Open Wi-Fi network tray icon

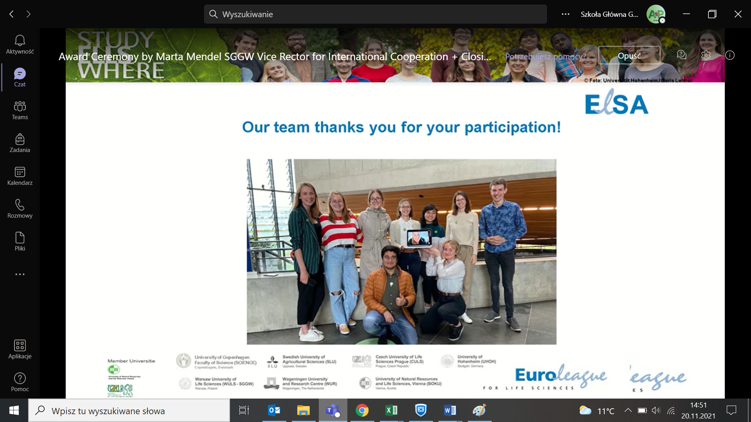(x=671, y=410)
